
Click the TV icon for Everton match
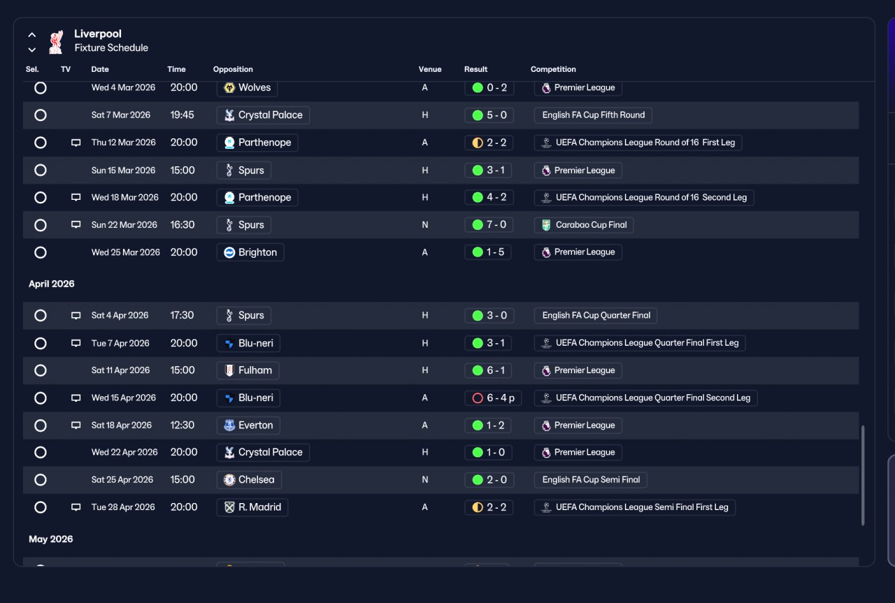coord(76,426)
